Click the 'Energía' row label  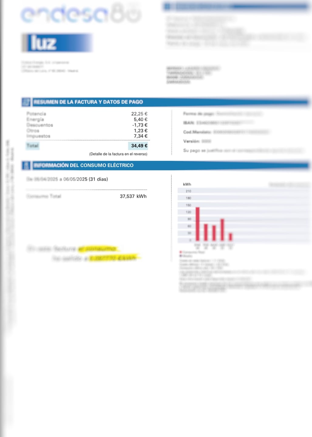click(x=35, y=120)
